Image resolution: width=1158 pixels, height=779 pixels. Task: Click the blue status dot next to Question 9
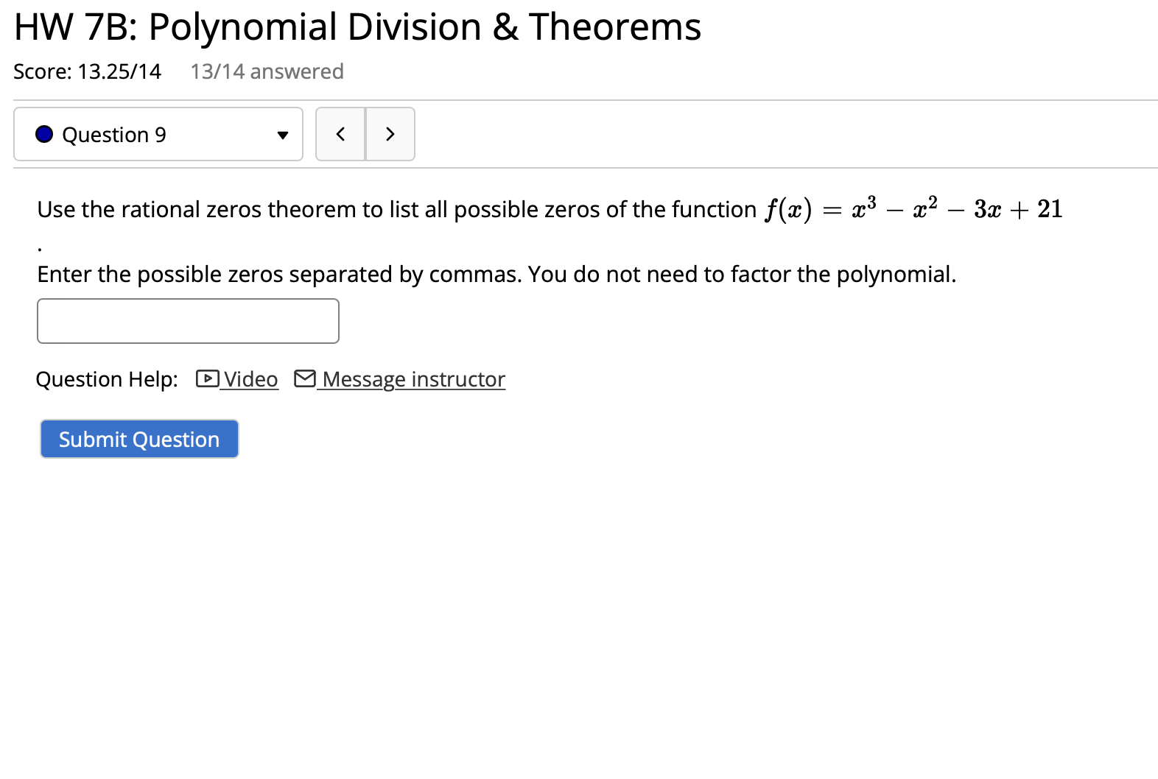click(x=44, y=134)
